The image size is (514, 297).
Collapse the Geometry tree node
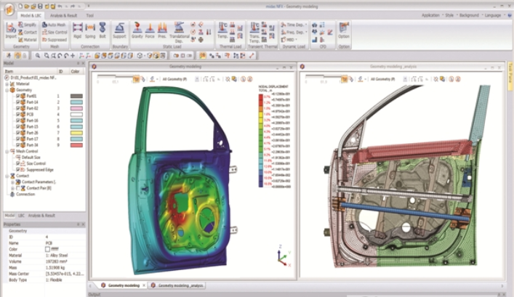pyautogui.click(x=7, y=89)
